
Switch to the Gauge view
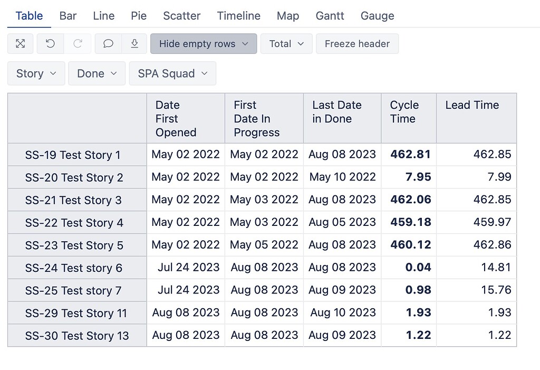(377, 16)
